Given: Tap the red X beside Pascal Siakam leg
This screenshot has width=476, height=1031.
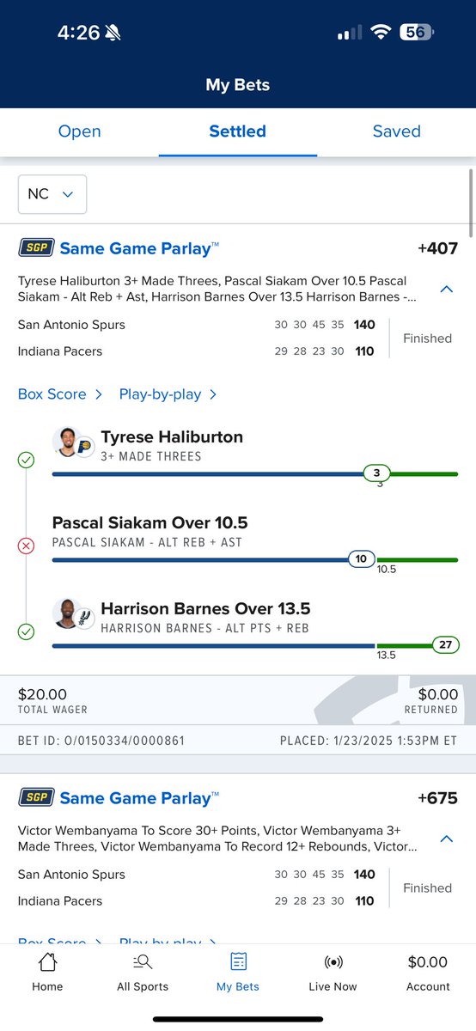Looking at the screenshot, I should (x=26, y=546).
